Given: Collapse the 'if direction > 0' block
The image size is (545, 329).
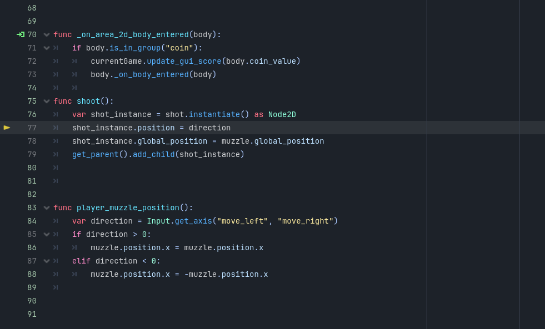Looking at the screenshot, I should (47, 235).
